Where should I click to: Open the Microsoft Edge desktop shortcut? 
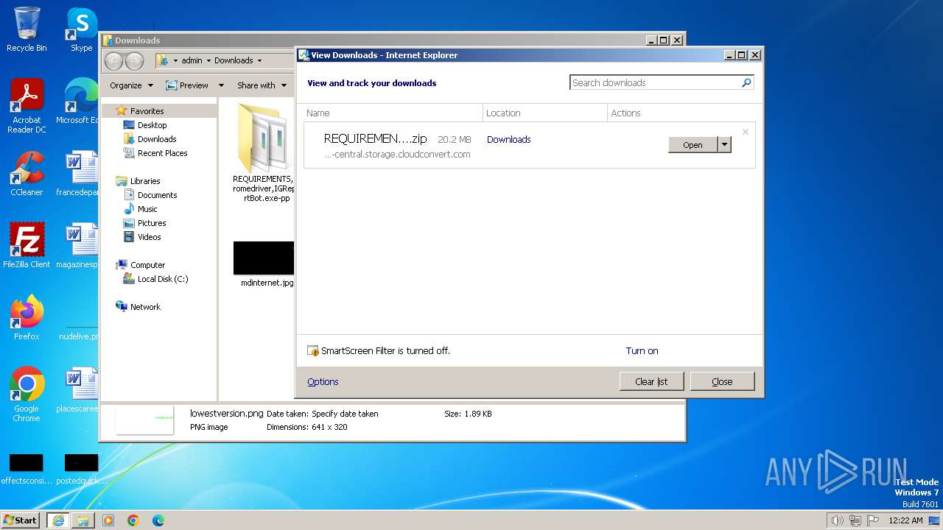click(x=77, y=102)
